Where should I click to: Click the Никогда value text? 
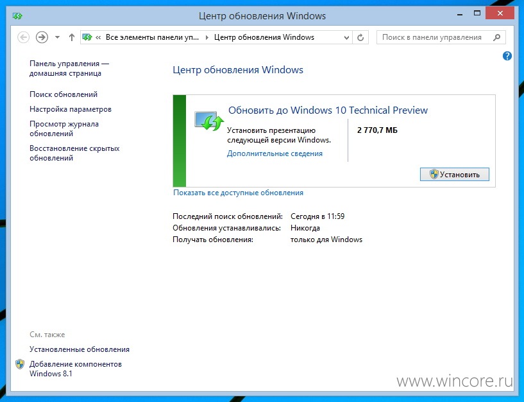pos(305,228)
